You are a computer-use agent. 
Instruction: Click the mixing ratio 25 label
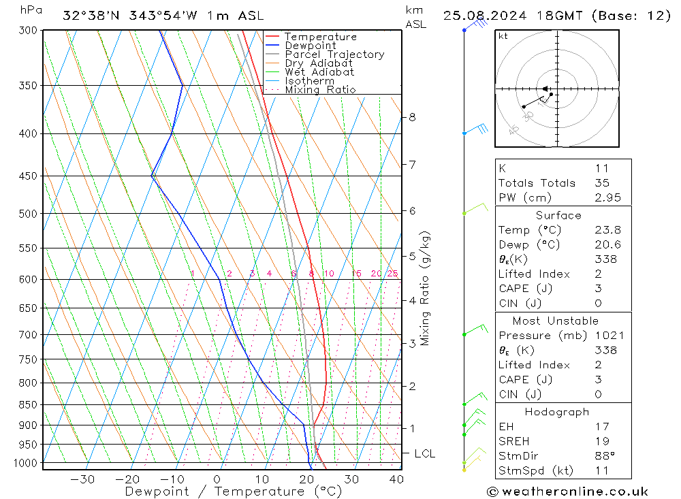coord(393,273)
